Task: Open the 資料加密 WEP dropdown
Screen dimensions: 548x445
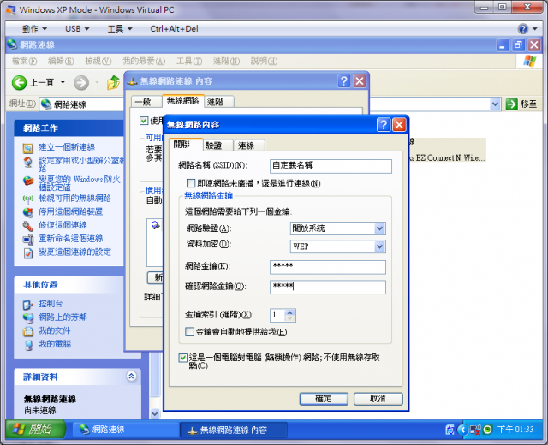Action: [x=379, y=246]
